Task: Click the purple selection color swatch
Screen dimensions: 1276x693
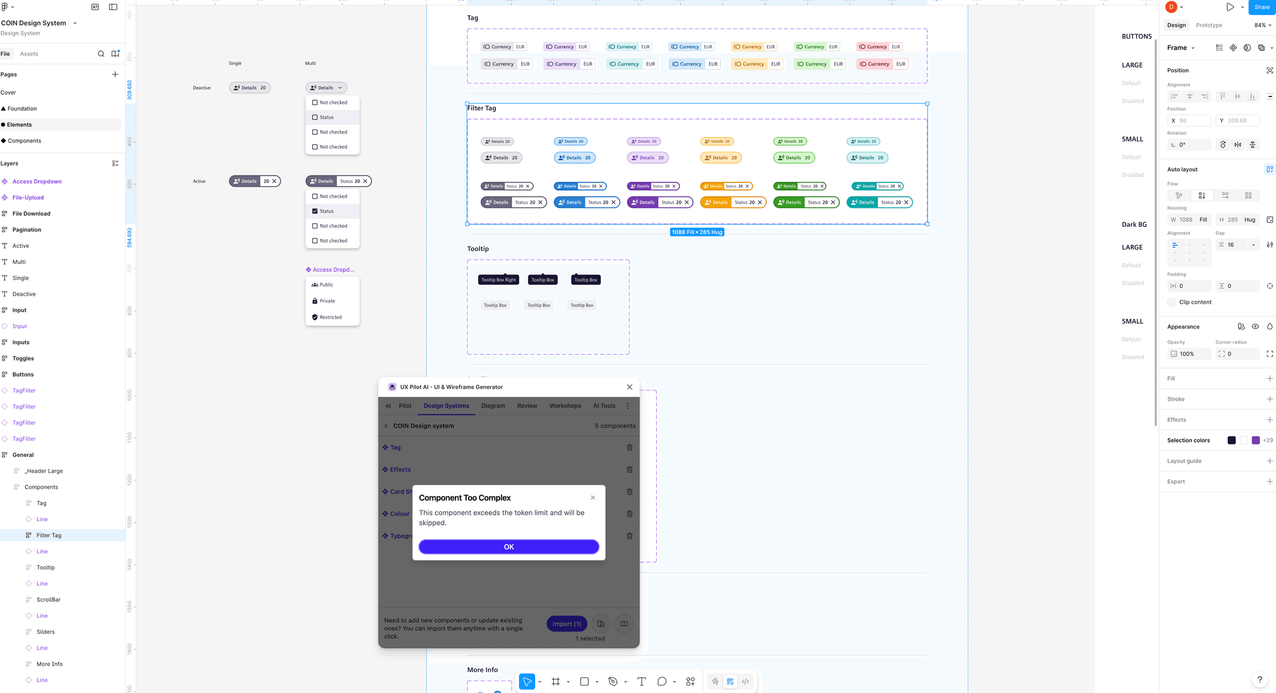Action: pos(1255,440)
